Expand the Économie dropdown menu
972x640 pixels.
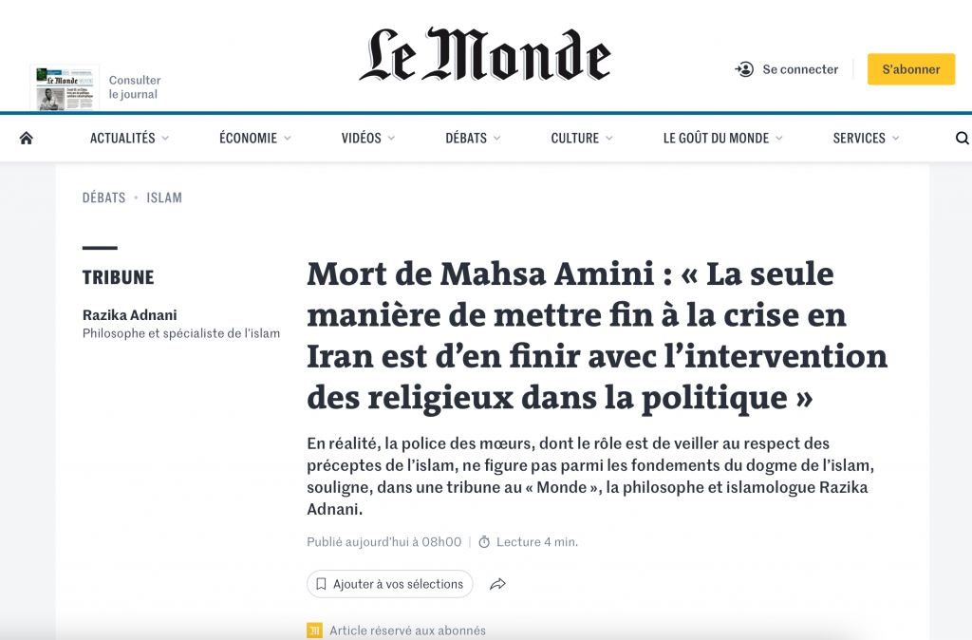255,139
